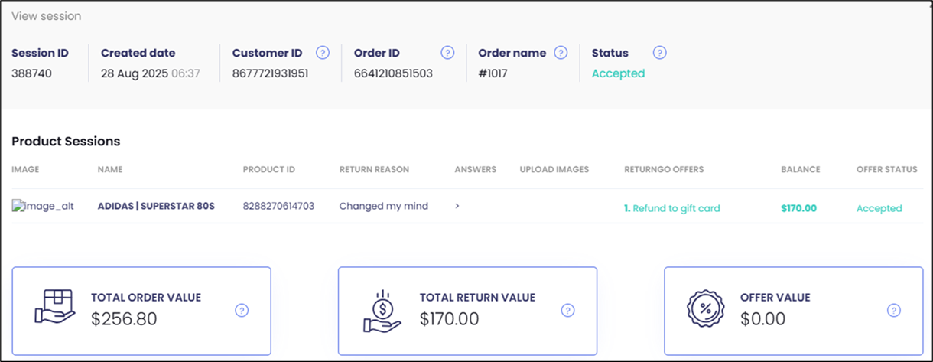Click the Accepted session status text
Image resolution: width=933 pixels, height=362 pixels.
tap(618, 73)
